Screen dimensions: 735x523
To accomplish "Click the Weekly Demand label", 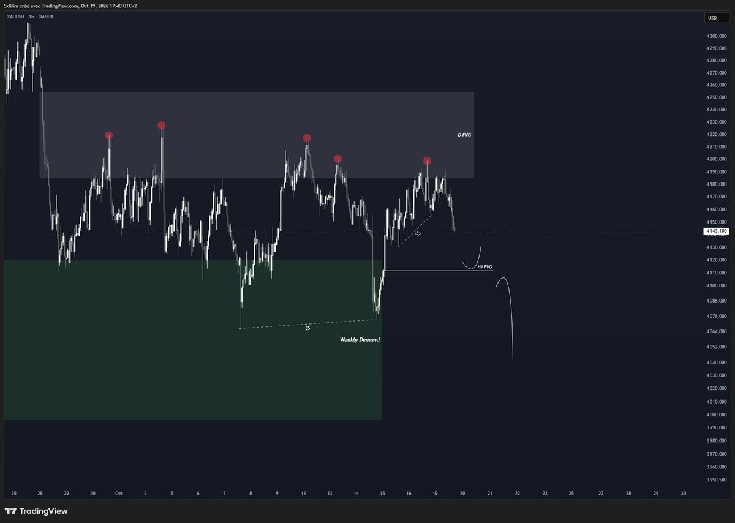I will (360, 339).
